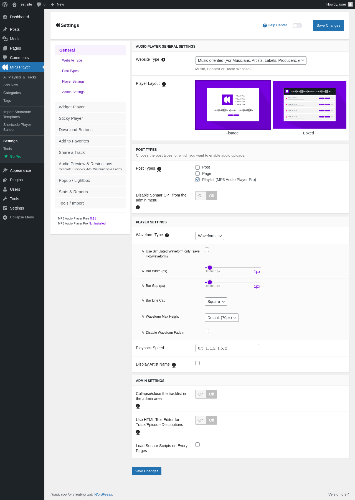
Task: Click the Player Layout info icon
Action: click(164, 84)
